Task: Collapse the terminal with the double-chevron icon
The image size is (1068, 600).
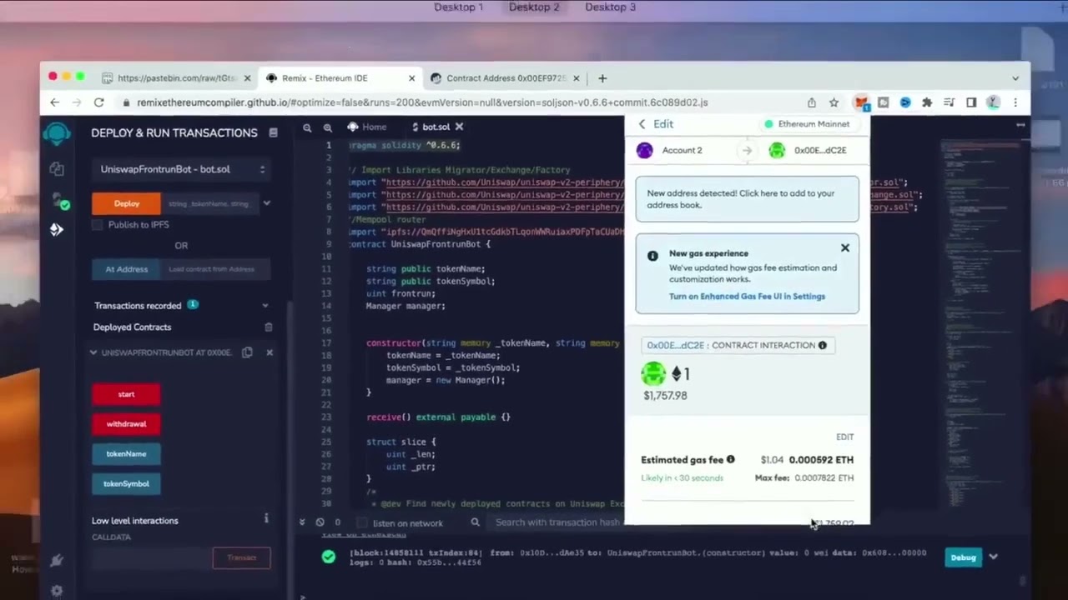Action: coord(302,522)
